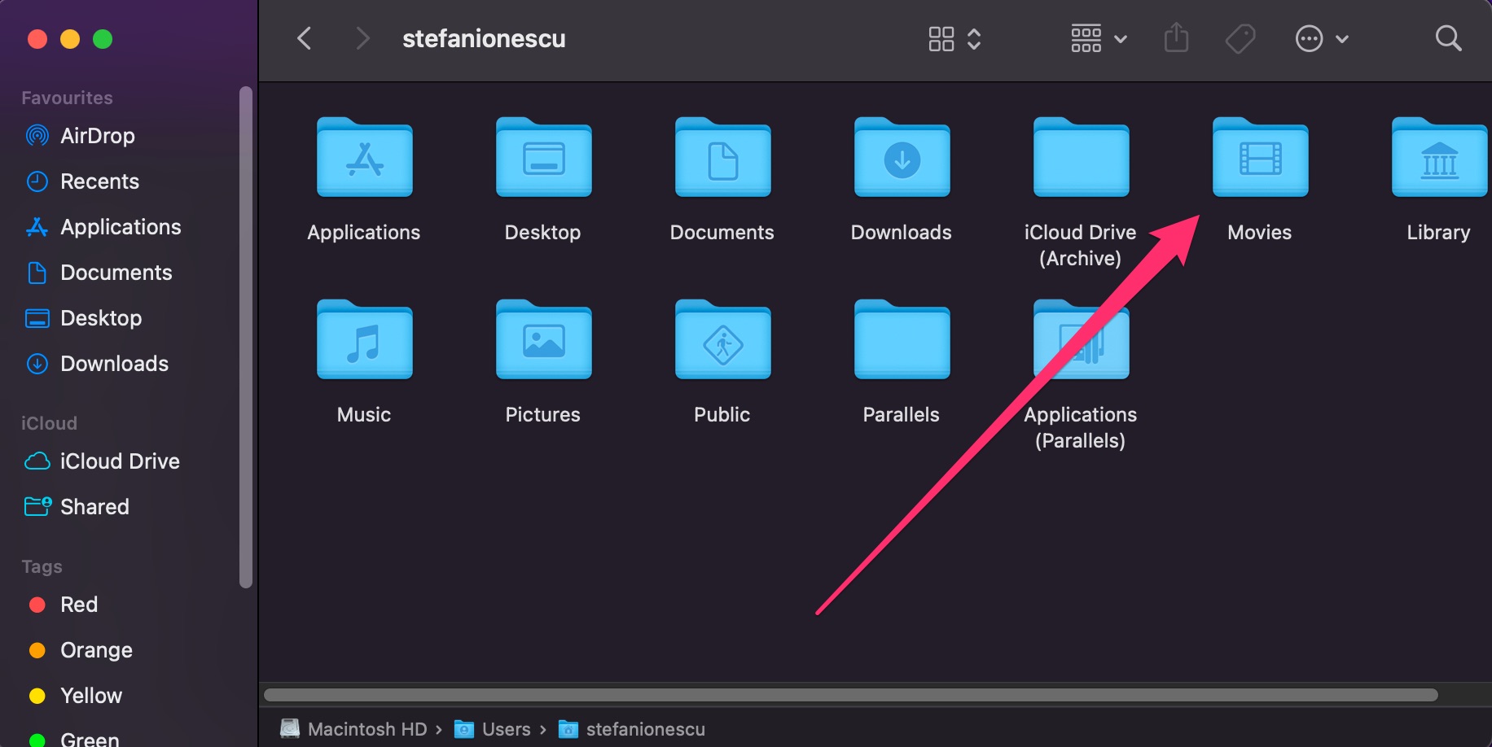The width and height of the screenshot is (1492, 747).
Task: Toggle icon view switcher in toolbar
Action: [954, 38]
